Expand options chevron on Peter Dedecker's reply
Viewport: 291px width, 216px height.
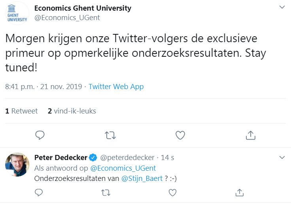coord(282,157)
